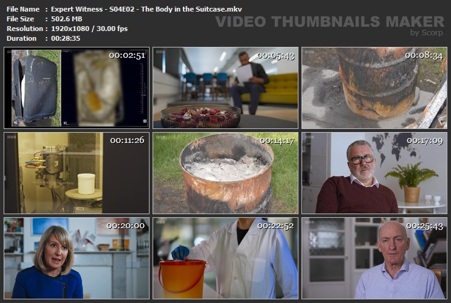This screenshot has width=451, height=303.
Task: Click the 'Duration' label
Action: (x=21, y=38)
